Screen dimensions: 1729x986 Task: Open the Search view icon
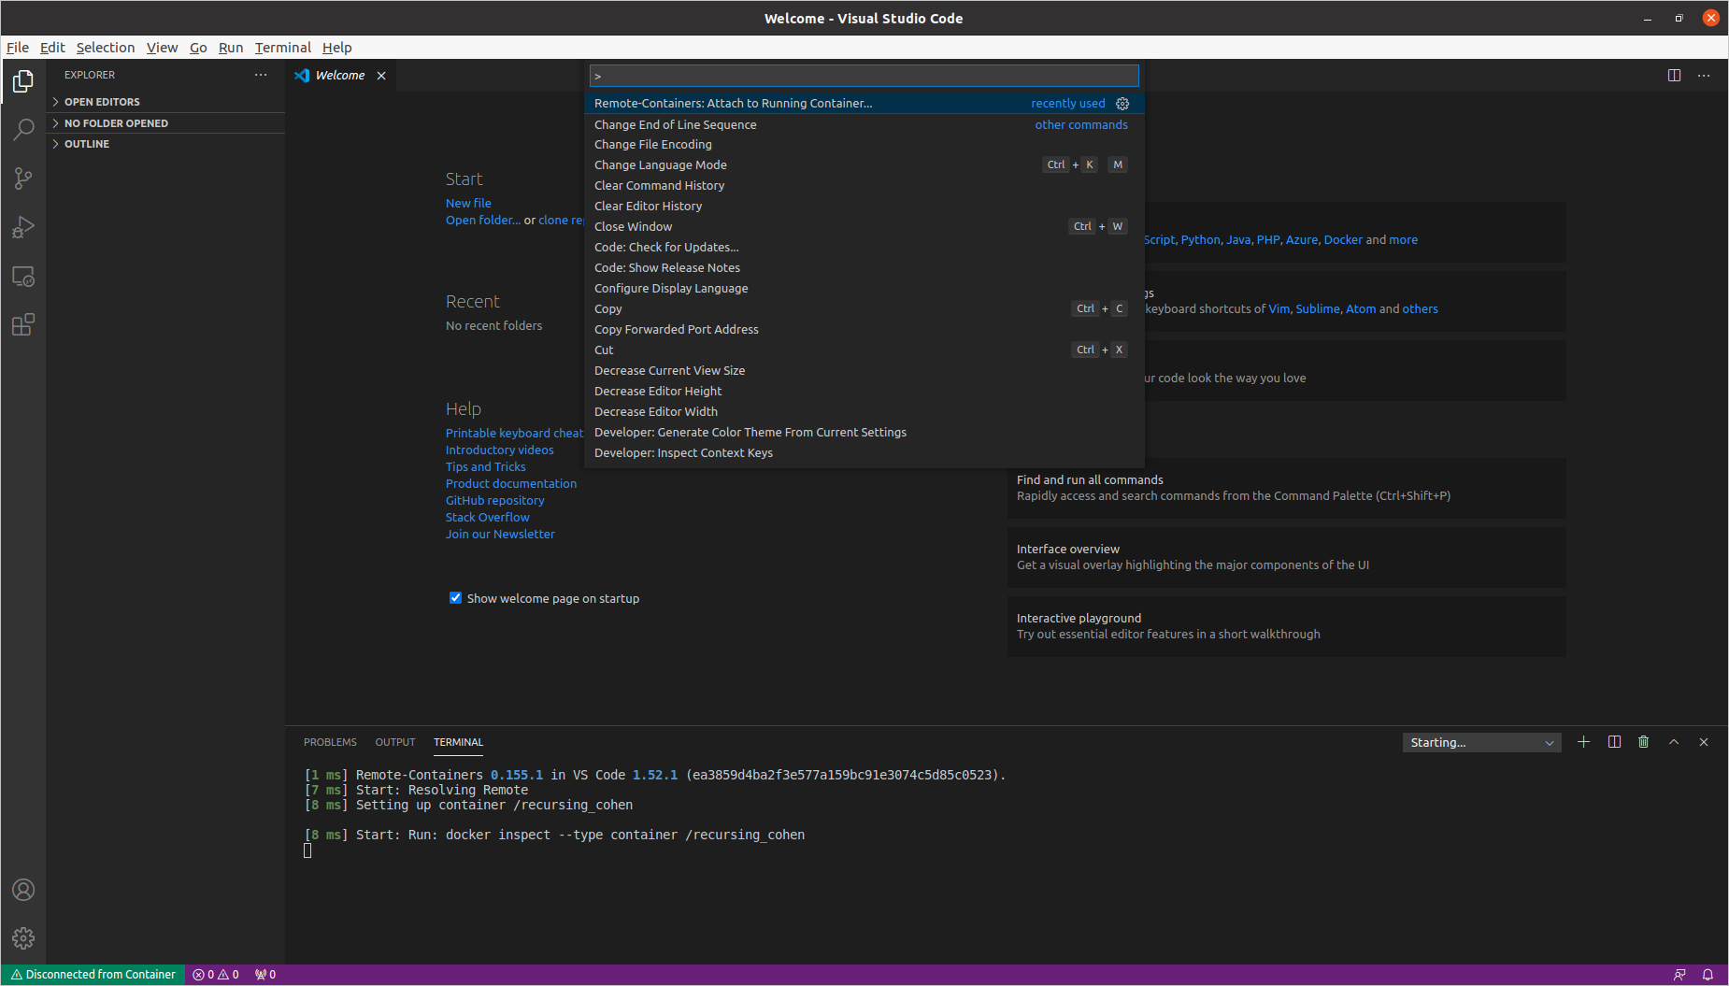pos(23,129)
